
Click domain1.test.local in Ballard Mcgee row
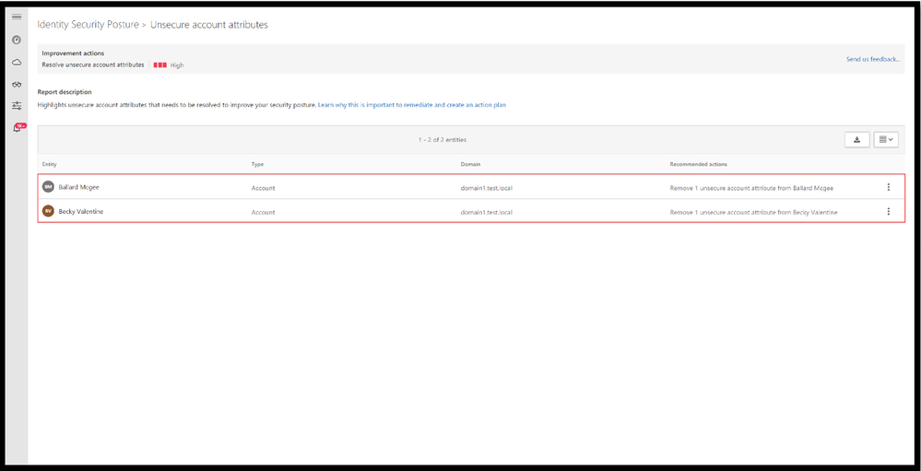point(487,188)
